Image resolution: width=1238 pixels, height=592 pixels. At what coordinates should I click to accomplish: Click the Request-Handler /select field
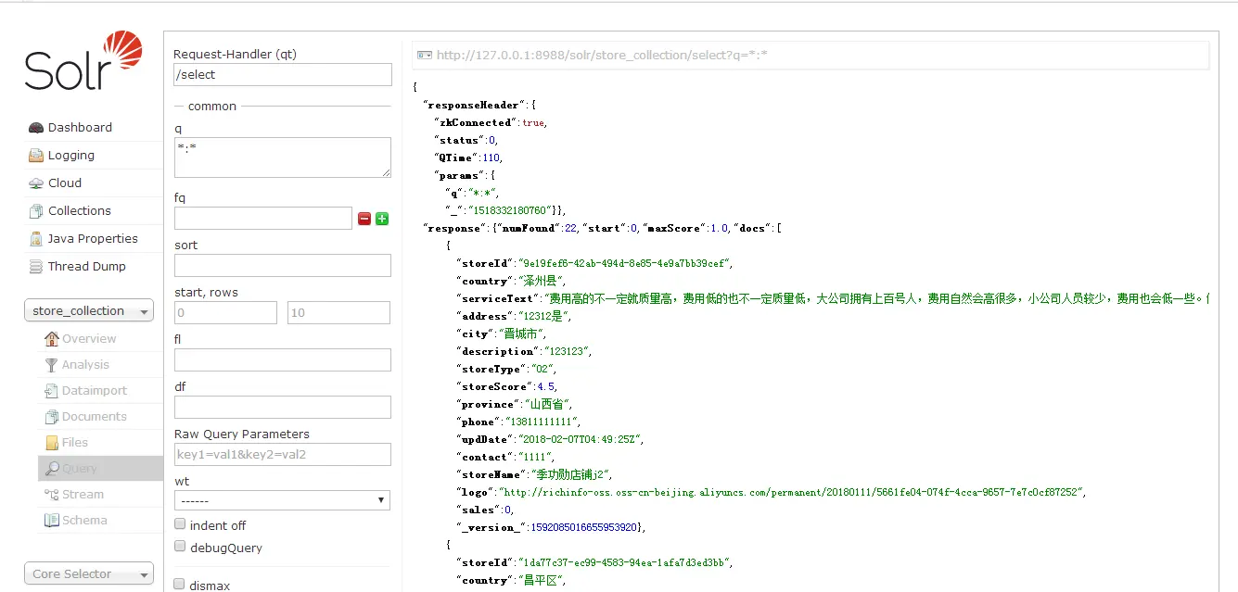pyautogui.click(x=283, y=75)
